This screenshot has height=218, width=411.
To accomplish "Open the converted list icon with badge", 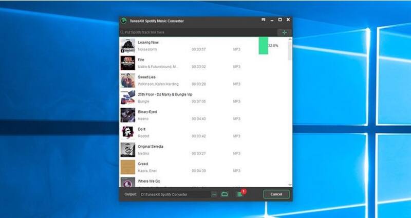I will 239,194.
